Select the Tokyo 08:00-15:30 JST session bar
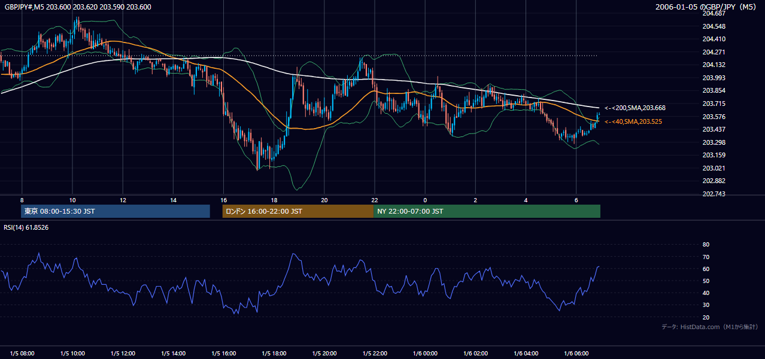The image size is (765, 359). click(x=115, y=211)
